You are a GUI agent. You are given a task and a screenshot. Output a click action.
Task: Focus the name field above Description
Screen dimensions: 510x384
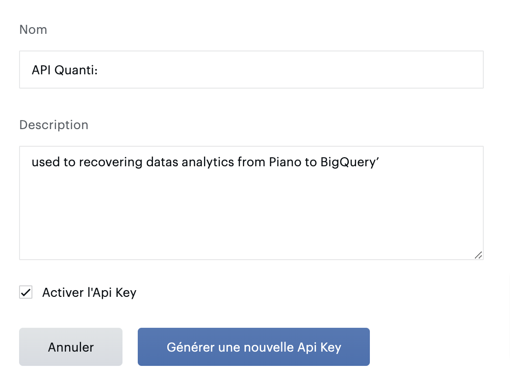(x=251, y=70)
